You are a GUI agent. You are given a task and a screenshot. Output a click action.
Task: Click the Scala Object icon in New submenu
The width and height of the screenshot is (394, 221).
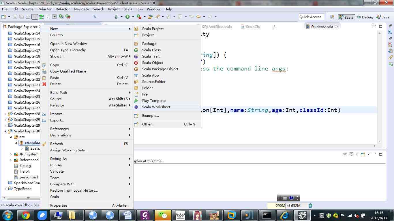(136, 63)
